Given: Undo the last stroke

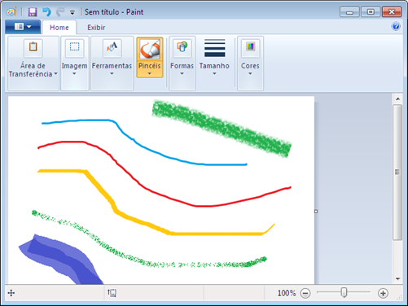Looking at the screenshot, I should pos(46,11).
